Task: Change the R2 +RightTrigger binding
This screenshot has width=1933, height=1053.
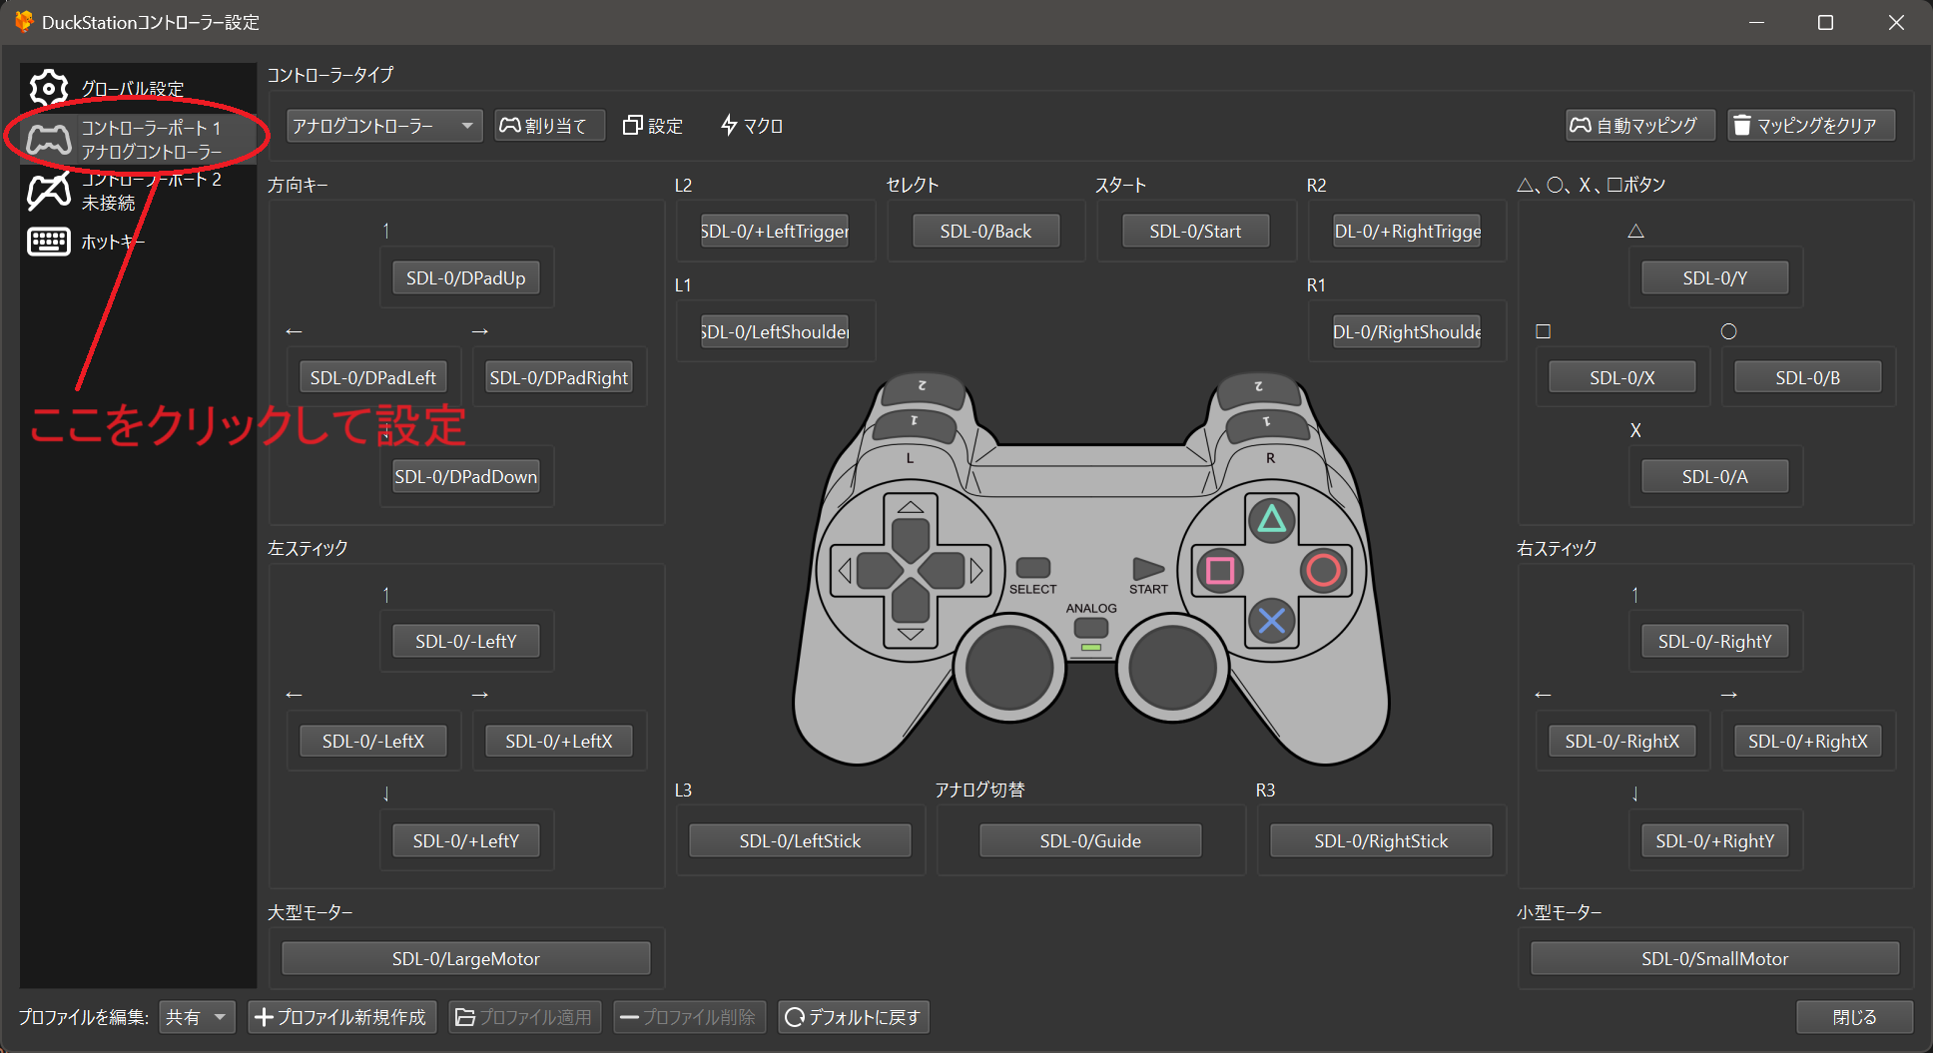Action: [x=1407, y=231]
